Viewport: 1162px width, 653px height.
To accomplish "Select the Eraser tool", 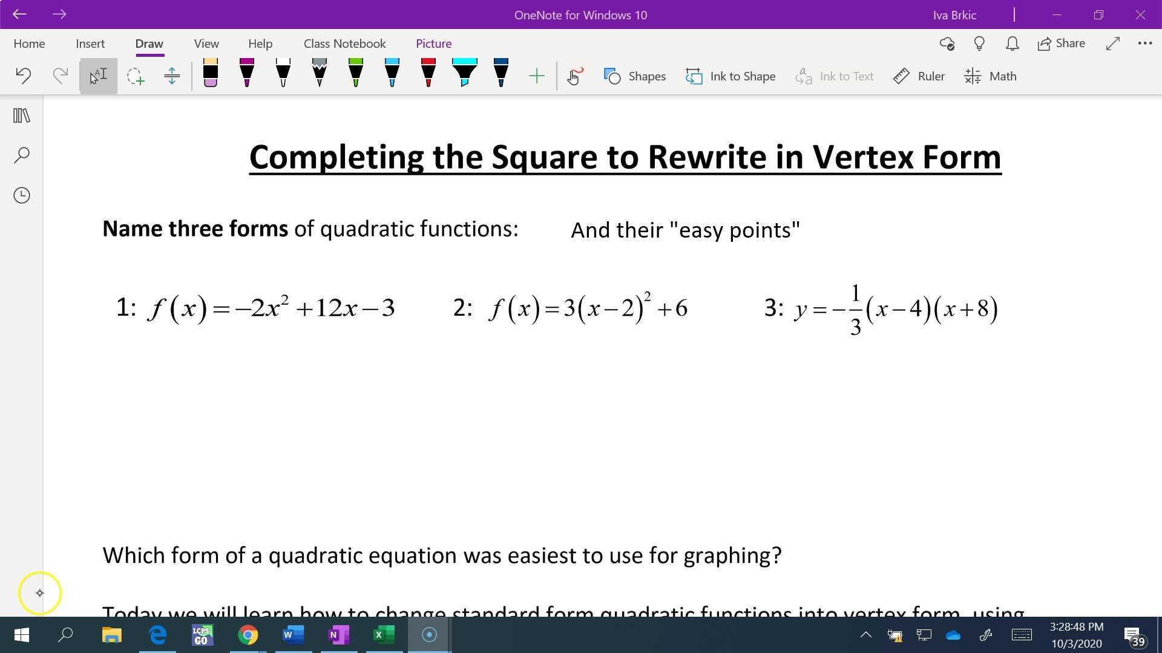I will click(x=210, y=76).
